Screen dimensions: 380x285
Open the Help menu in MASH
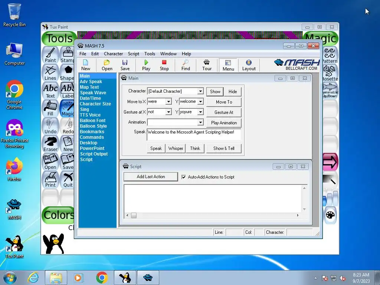pyautogui.click(x=186, y=54)
